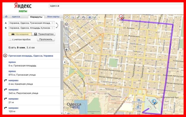Click направо step for Канатная улица
The height and width of the screenshot is (117, 186).
pos(13,80)
